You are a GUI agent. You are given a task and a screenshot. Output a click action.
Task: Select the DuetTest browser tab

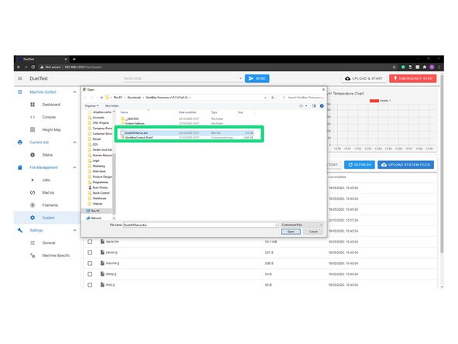tap(41, 59)
